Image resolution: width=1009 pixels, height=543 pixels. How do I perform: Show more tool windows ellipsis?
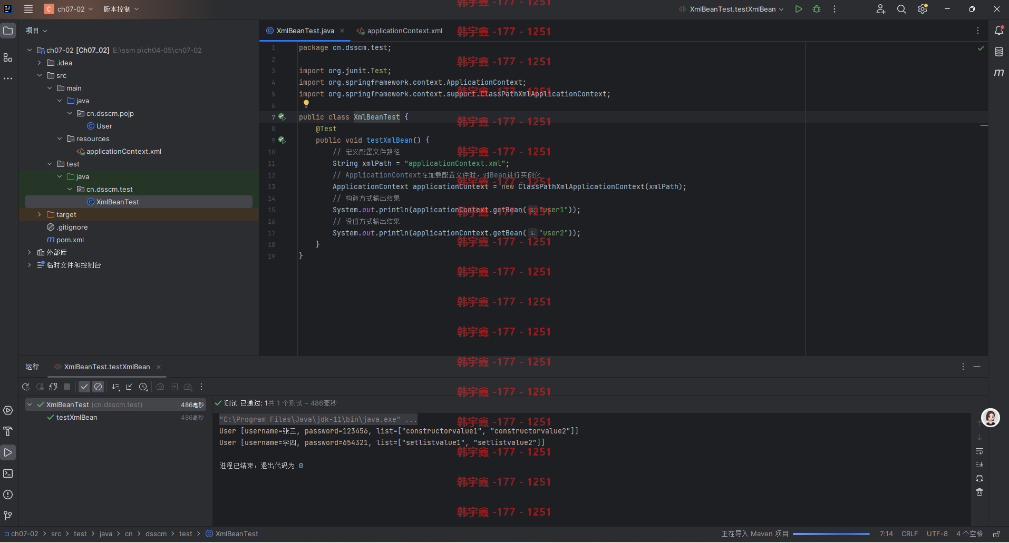[8, 78]
